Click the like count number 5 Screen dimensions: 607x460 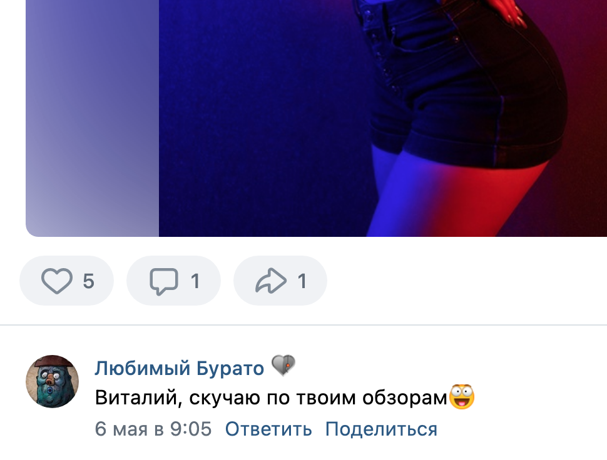(x=89, y=281)
